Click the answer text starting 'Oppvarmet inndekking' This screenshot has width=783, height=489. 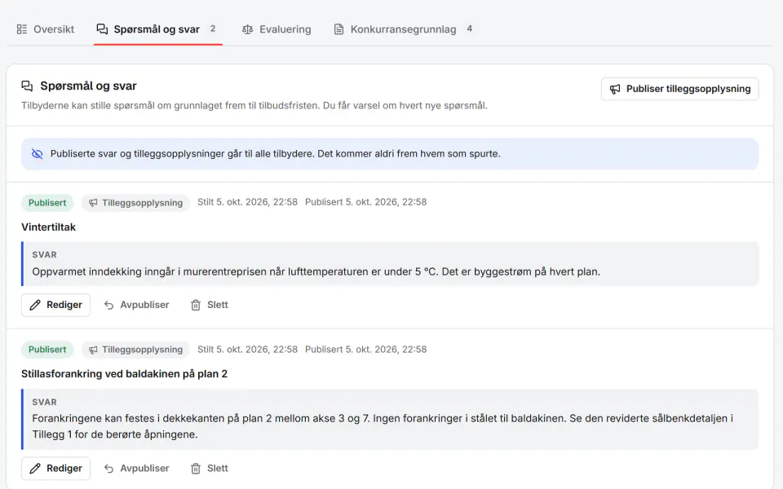click(316, 272)
